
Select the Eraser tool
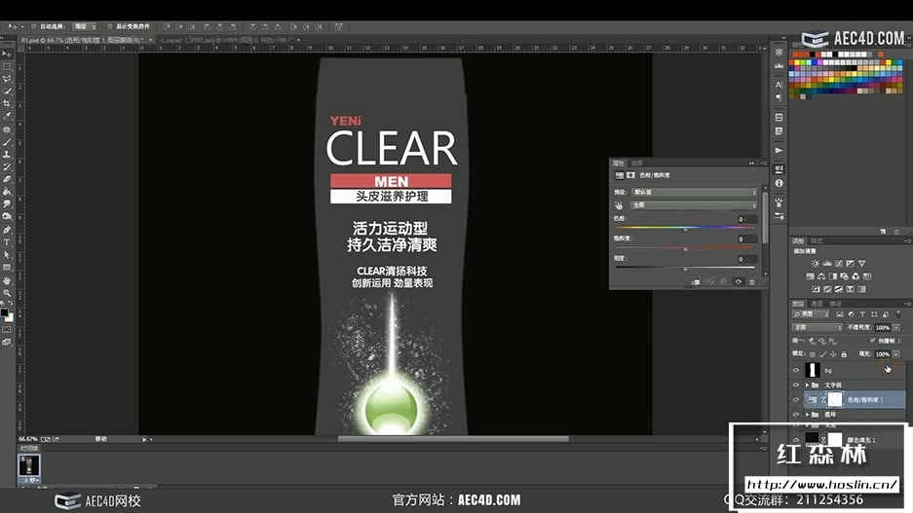tap(7, 179)
